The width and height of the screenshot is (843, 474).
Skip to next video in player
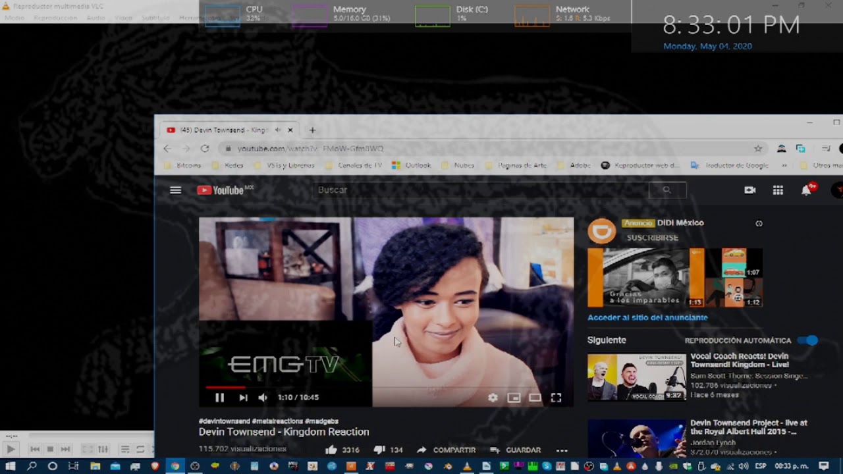pyautogui.click(x=243, y=398)
